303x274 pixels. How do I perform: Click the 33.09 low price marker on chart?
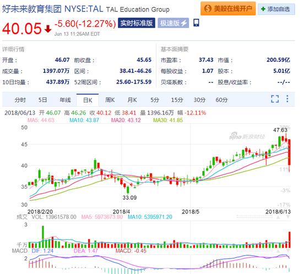tap(129, 198)
